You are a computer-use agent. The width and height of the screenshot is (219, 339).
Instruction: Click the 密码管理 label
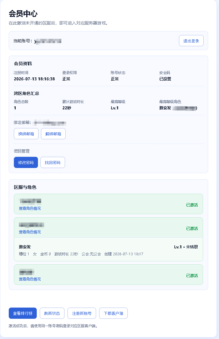(22, 151)
